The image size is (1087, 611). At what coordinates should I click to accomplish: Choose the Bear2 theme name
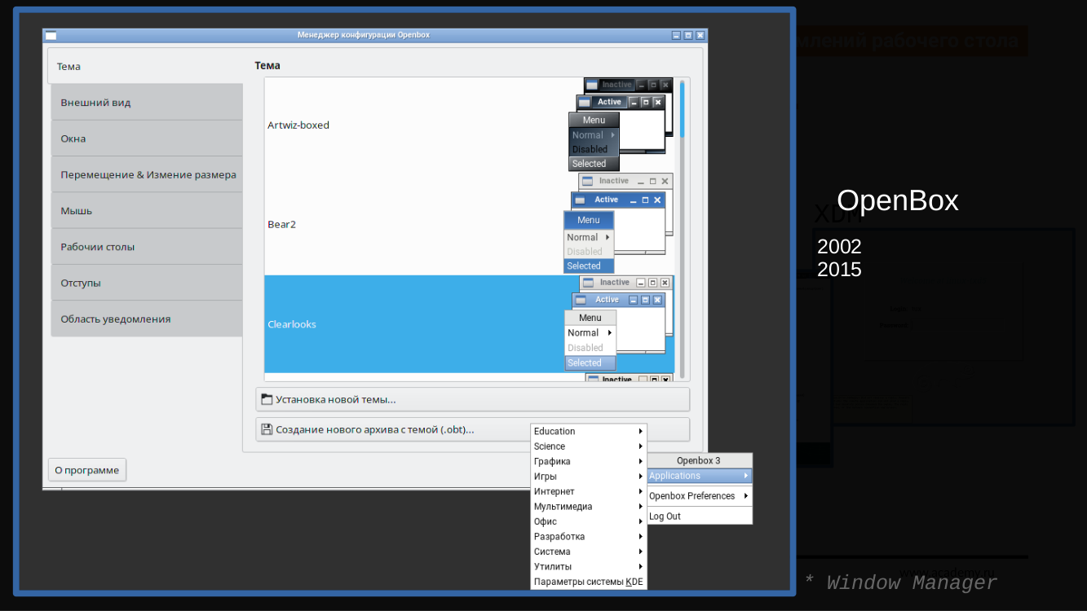click(282, 224)
